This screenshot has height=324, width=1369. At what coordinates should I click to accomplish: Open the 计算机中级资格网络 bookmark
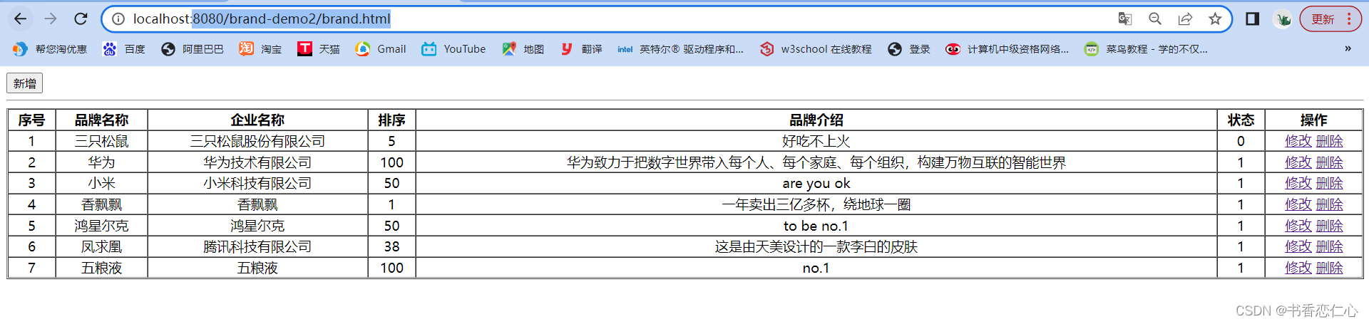[1007, 49]
